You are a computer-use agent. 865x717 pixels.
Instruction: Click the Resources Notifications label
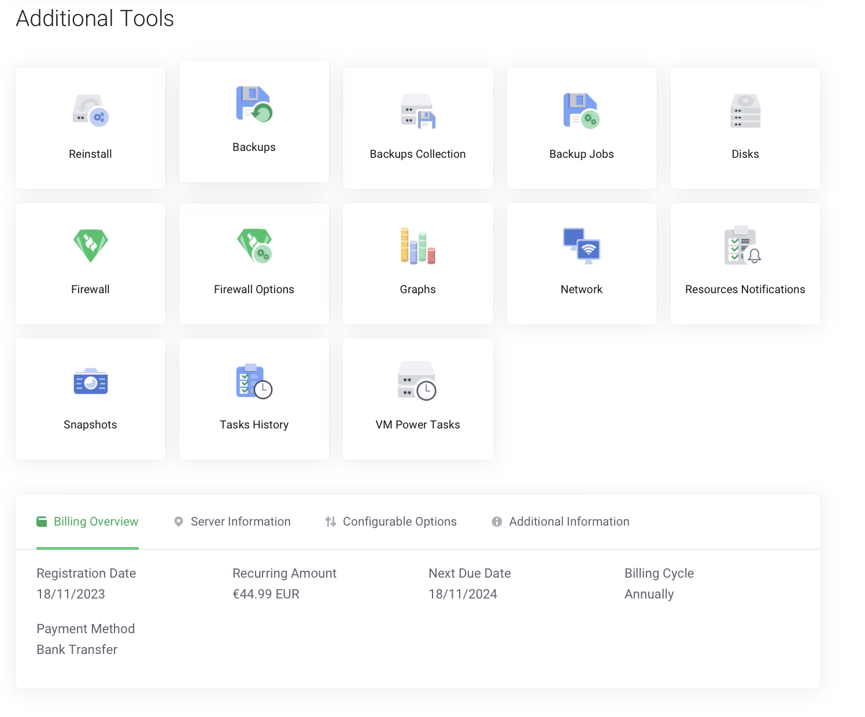(x=745, y=289)
